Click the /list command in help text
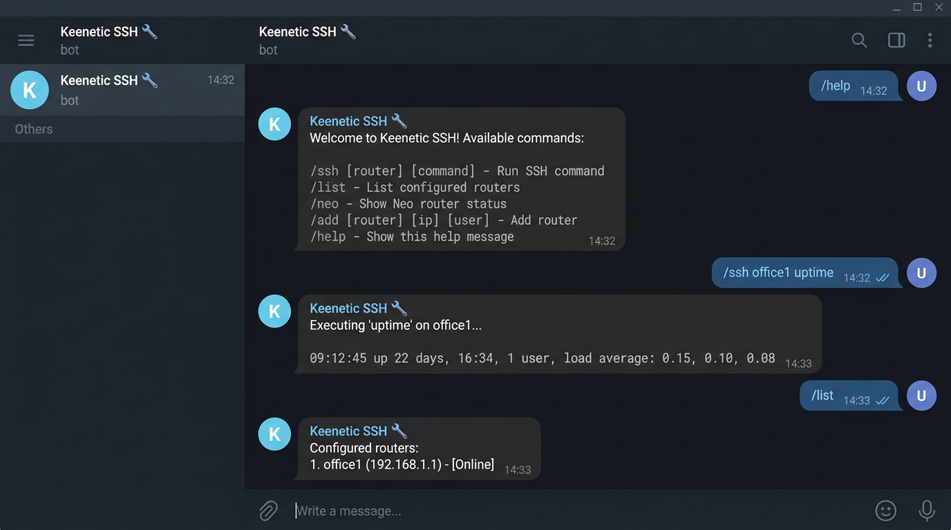The height and width of the screenshot is (530, 951). pyautogui.click(x=328, y=188)
